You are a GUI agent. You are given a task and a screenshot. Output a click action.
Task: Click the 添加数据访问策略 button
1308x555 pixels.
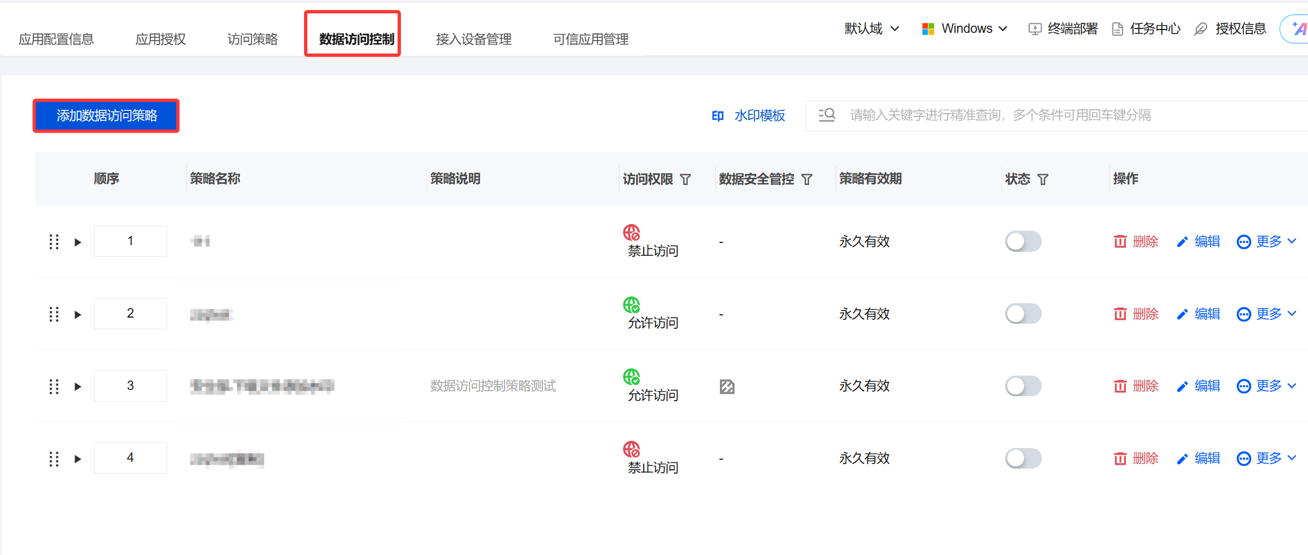pos(106,116)
